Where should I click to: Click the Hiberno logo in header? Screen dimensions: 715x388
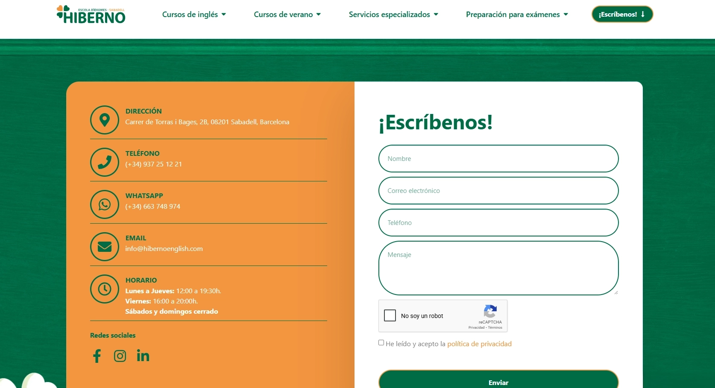(x=91, y=15)
